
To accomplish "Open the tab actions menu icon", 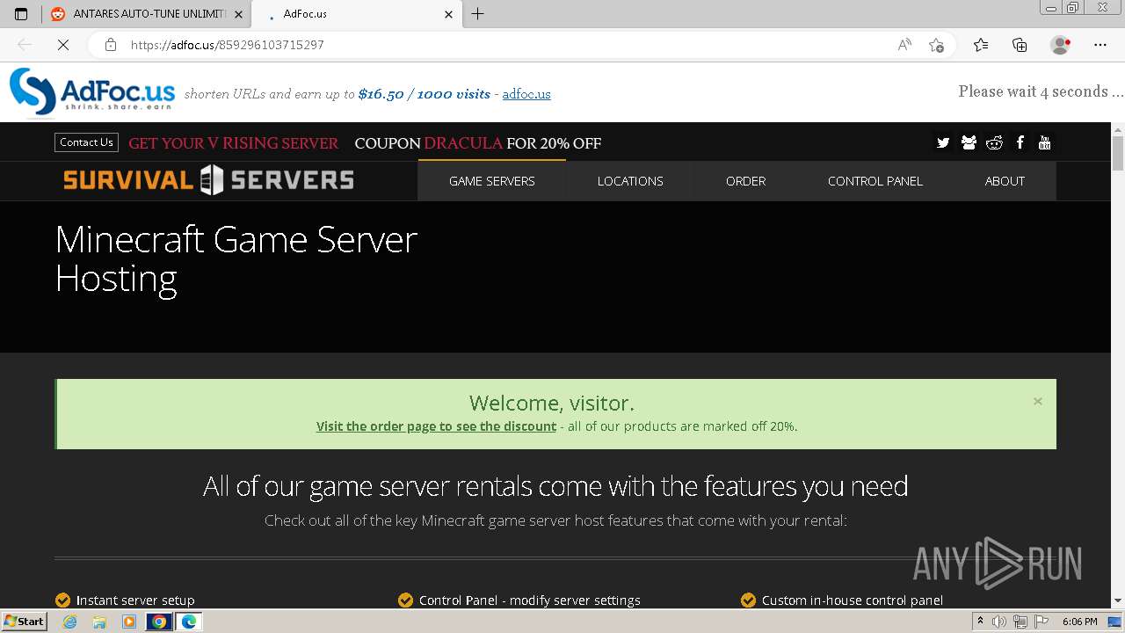I will (x=21, y=14).
